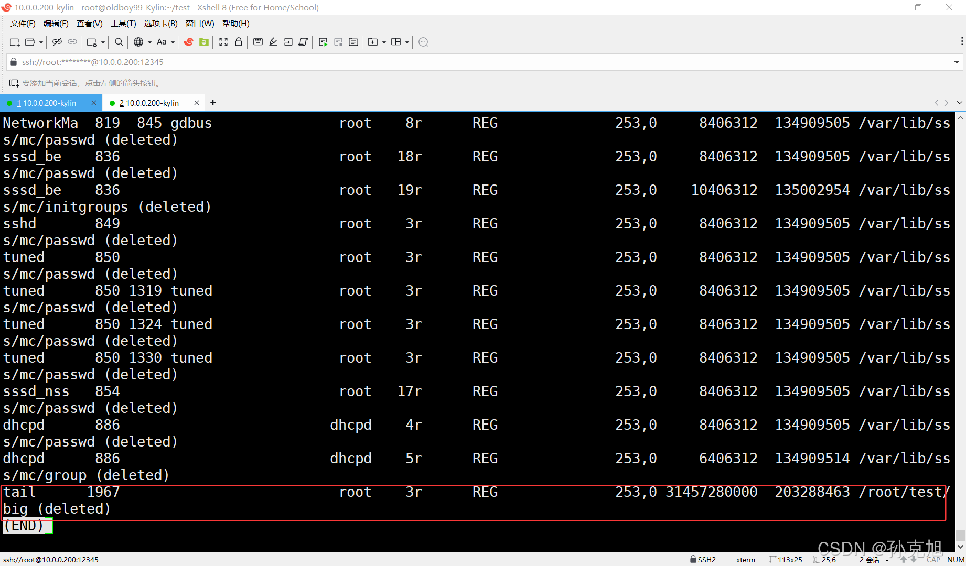Click the lock screen padlock icon
The height and width of the screenshot is (566, 966).
[239, 42]
